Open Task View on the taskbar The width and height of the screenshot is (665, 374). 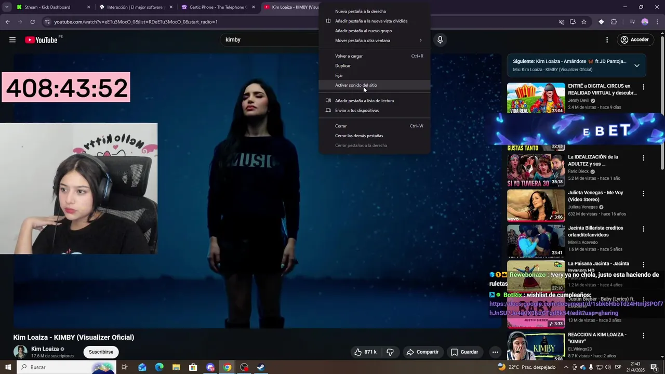[x=125, y=367]
